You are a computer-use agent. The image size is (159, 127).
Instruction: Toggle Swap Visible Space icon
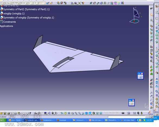click(x=101, y=113)
